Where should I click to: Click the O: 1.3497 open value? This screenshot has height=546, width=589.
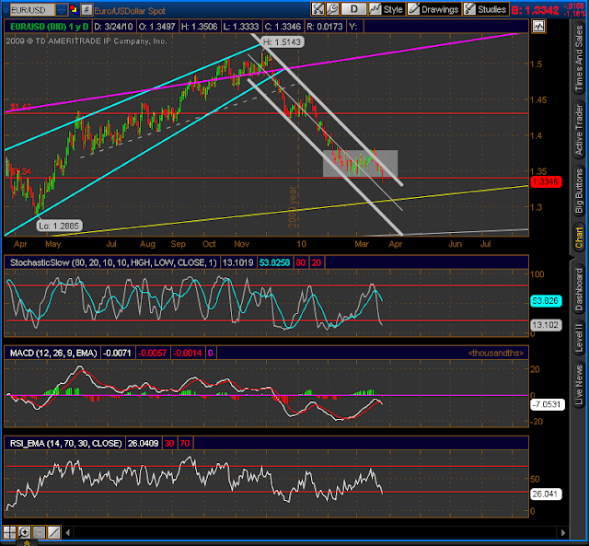157,27
